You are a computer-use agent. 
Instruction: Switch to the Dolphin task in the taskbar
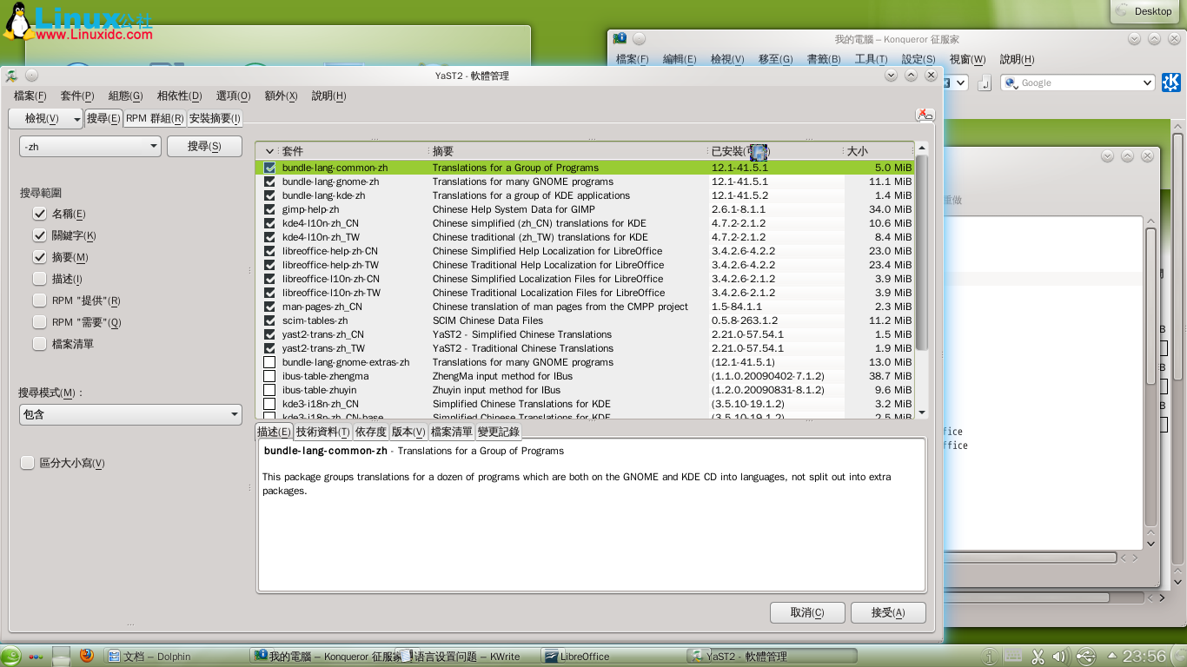tap(176, 656)
